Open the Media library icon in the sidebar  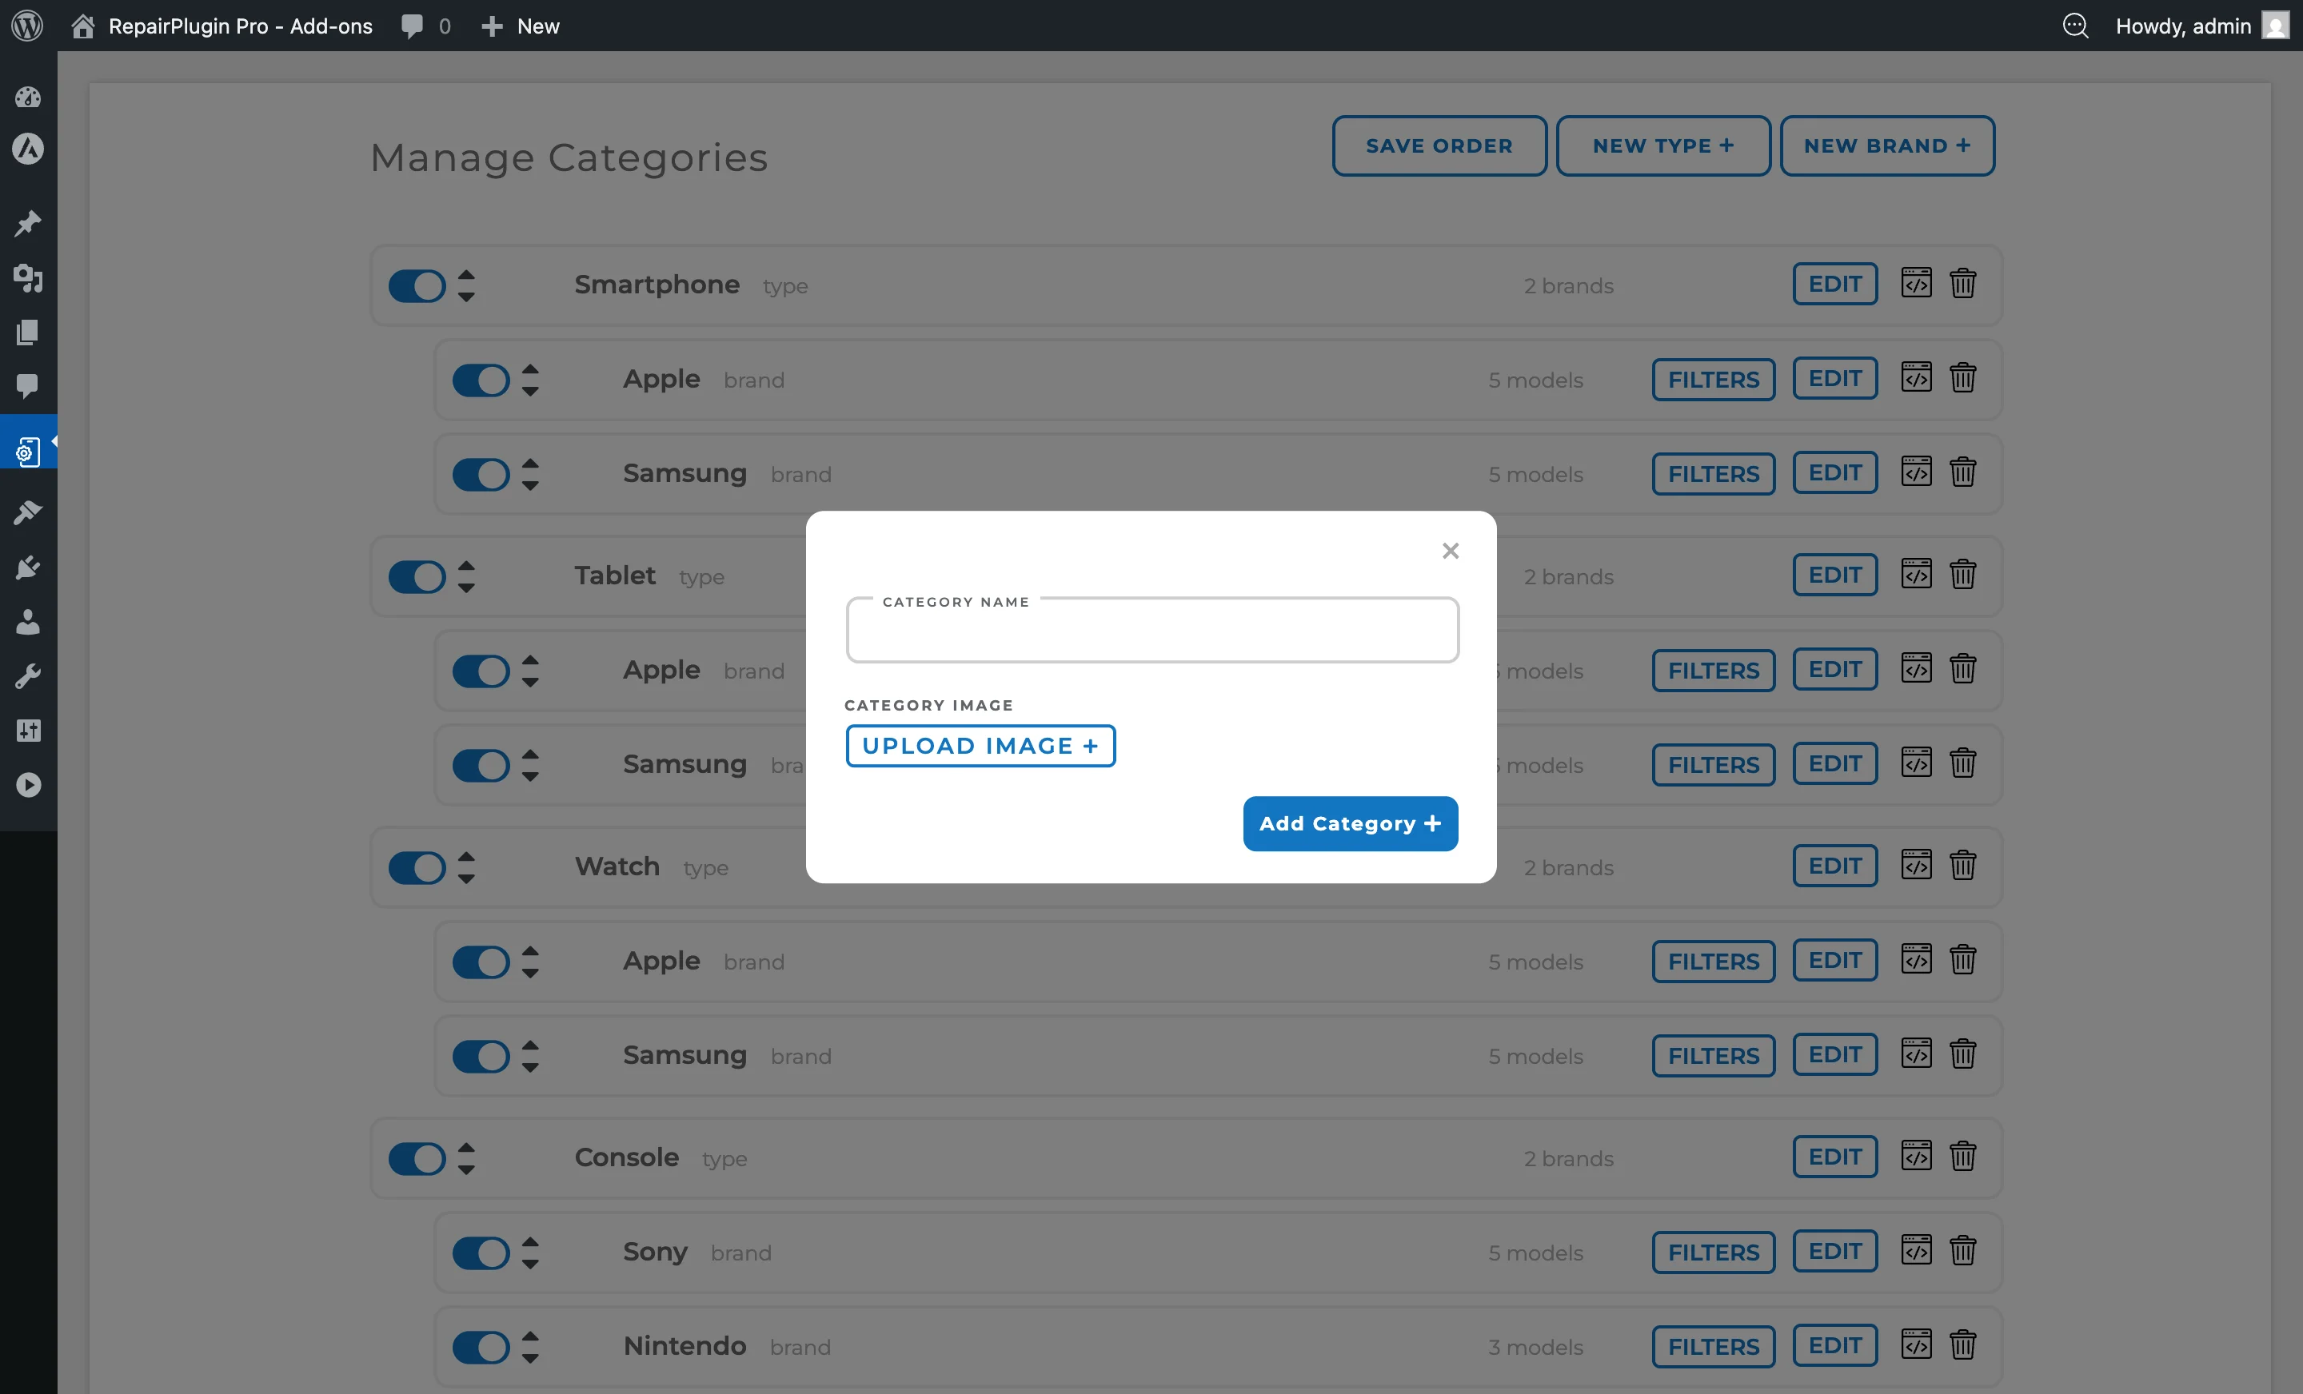pos(28,280)
